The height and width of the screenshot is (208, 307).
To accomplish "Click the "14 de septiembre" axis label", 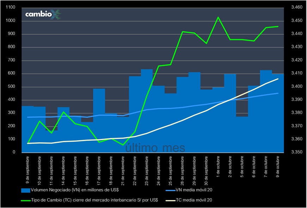I will 63,171.
